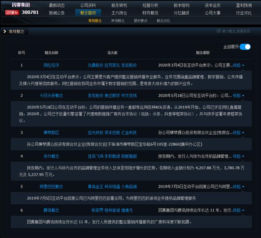Open leading stock 桂林旅游

click(x=112, y=210)
